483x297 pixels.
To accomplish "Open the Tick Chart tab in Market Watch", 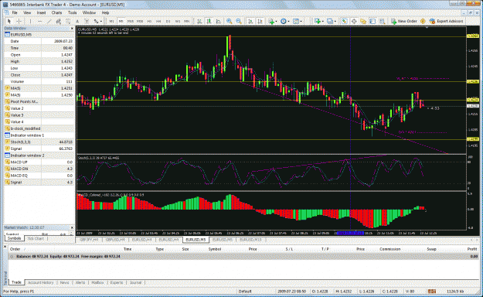I will (36, 239).
